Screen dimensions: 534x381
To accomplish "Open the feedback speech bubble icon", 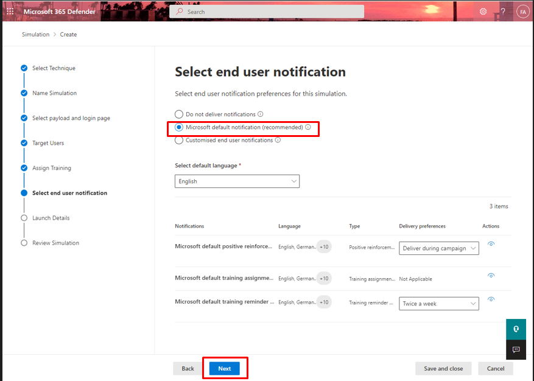I will pos(516,350).
